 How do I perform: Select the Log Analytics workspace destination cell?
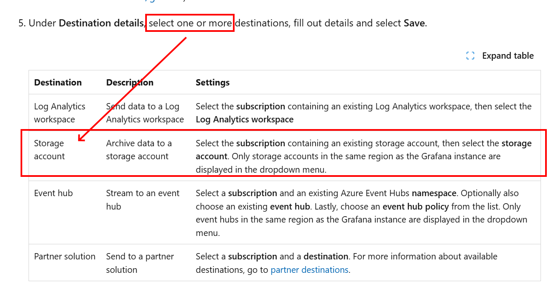60,113
